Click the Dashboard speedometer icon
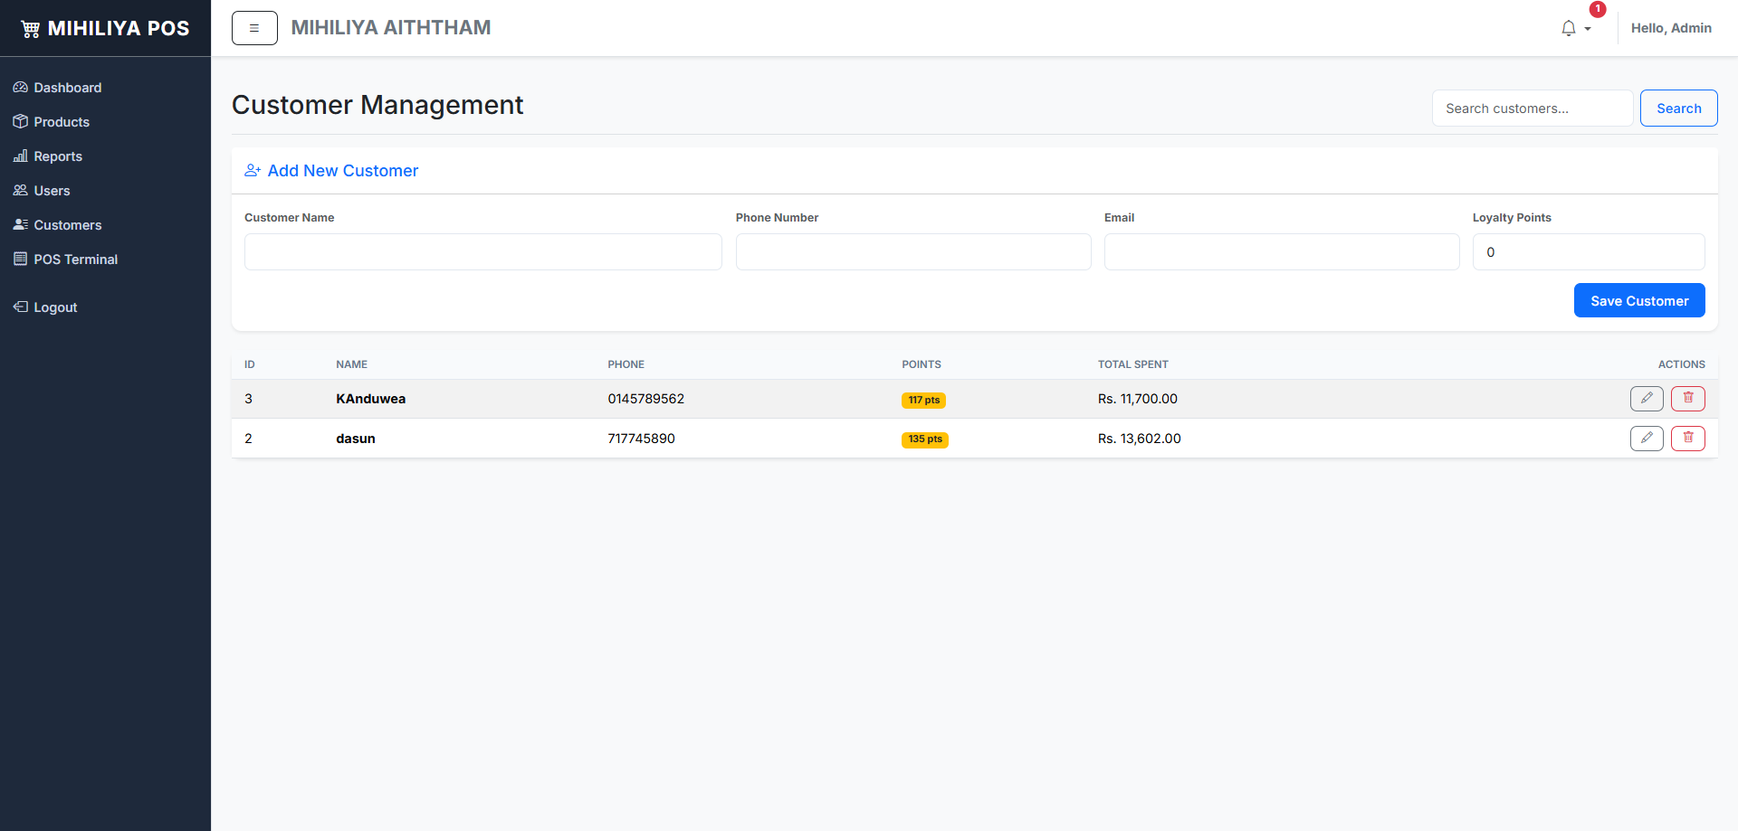 [21, 88]
